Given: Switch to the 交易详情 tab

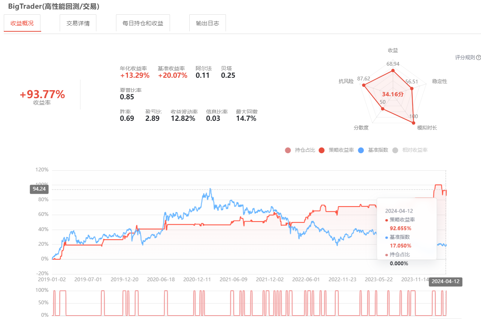Looking at the screenshot, I should pyautogui.click(x=78, y=23).
